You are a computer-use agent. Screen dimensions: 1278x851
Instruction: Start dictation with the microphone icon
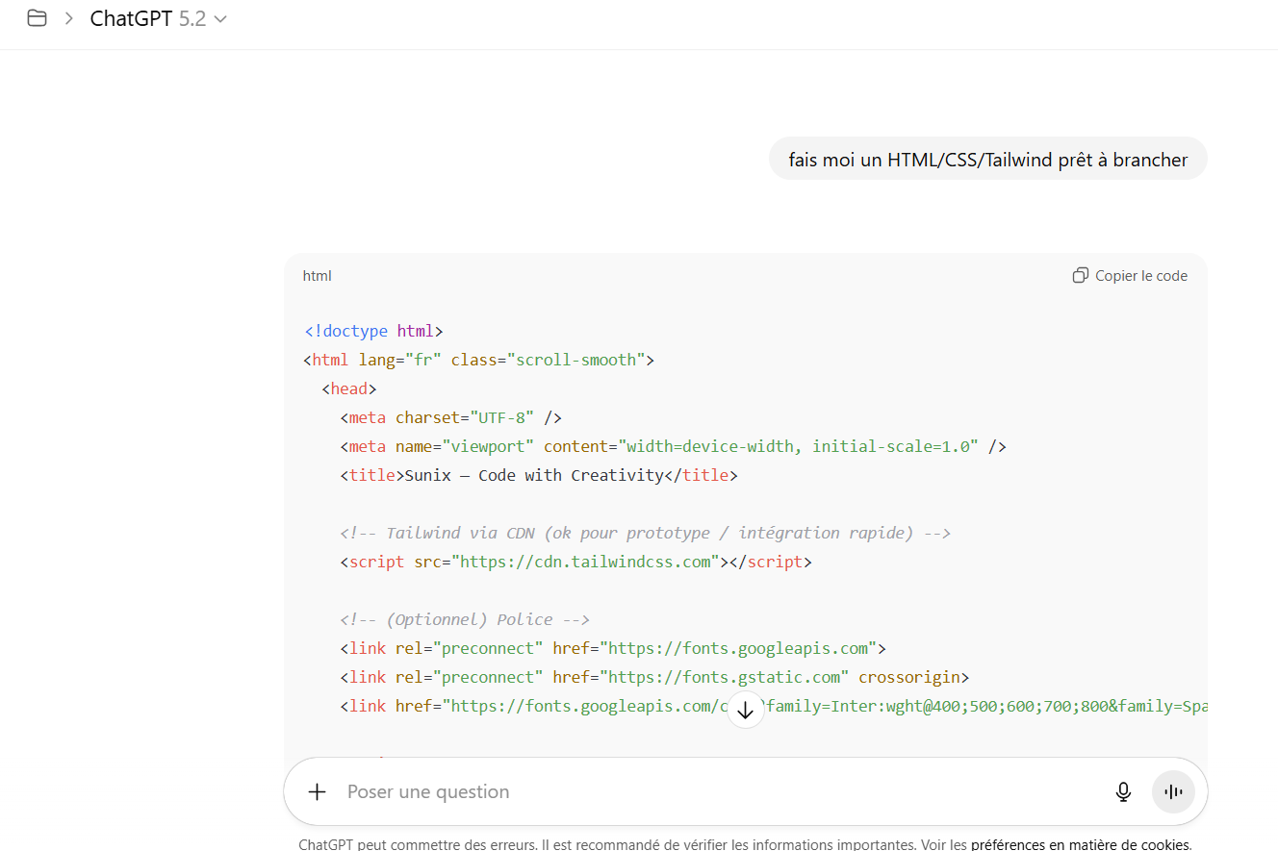tap(1123, 791)
